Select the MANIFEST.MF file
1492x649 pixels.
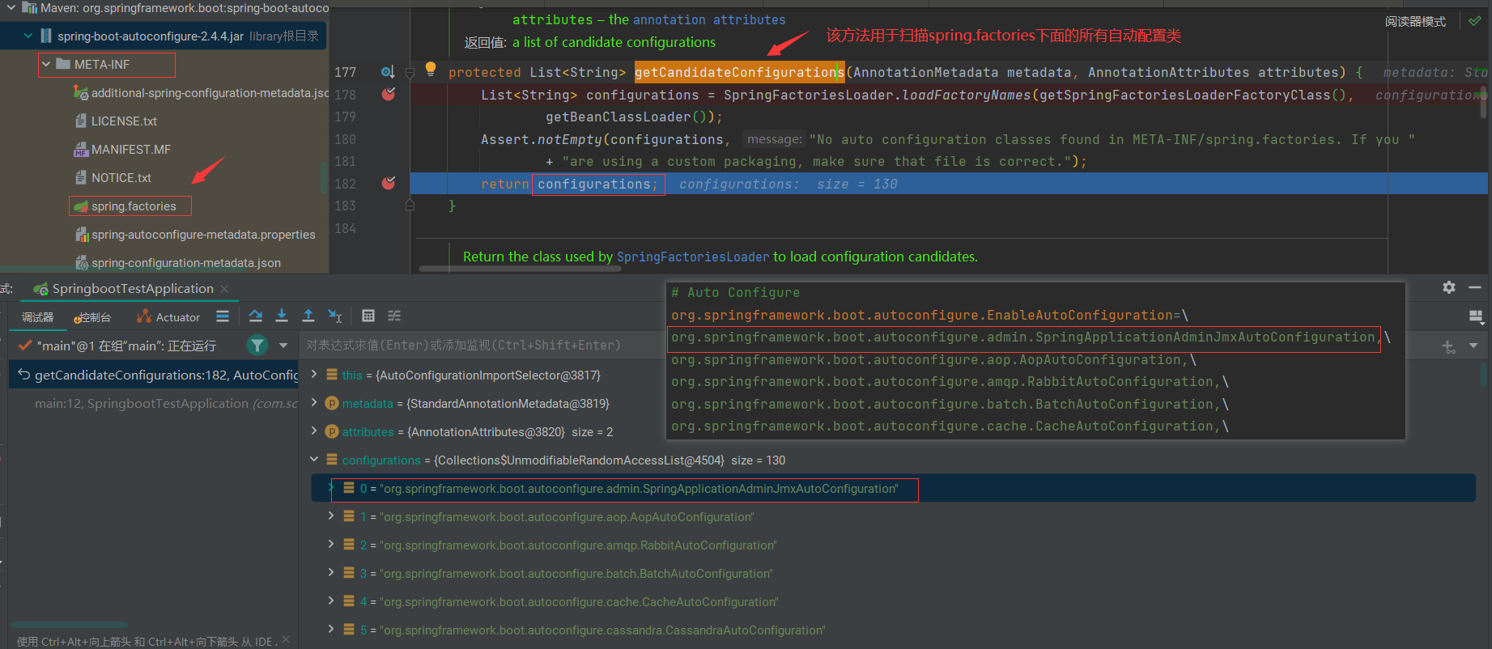pyautogui.click(x=131, y=150)
